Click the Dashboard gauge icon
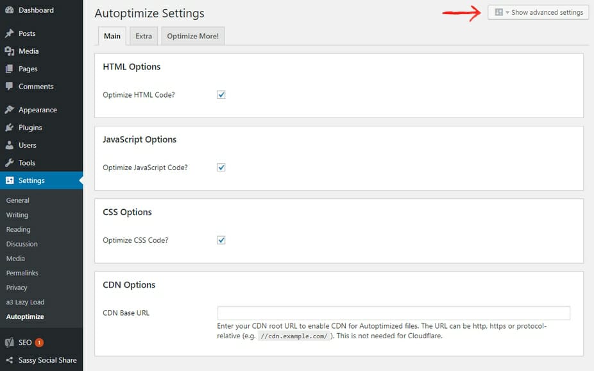Viewport: 594px width, 371px height. (9, 10)
